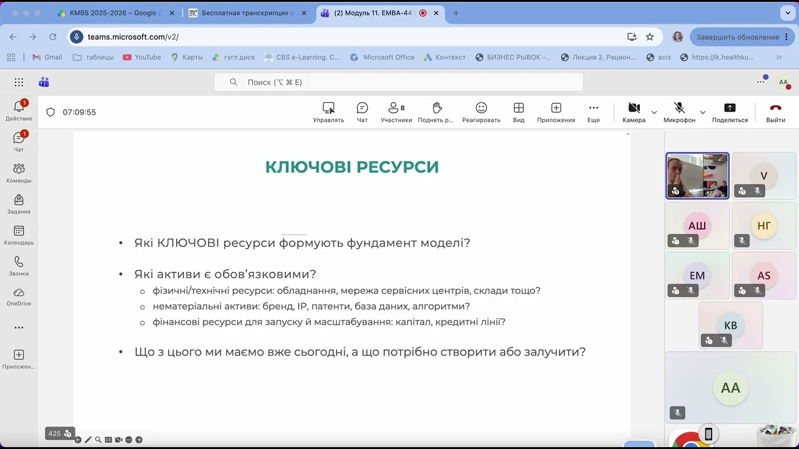Select the presenter video thumbnail

coord(697,176)
